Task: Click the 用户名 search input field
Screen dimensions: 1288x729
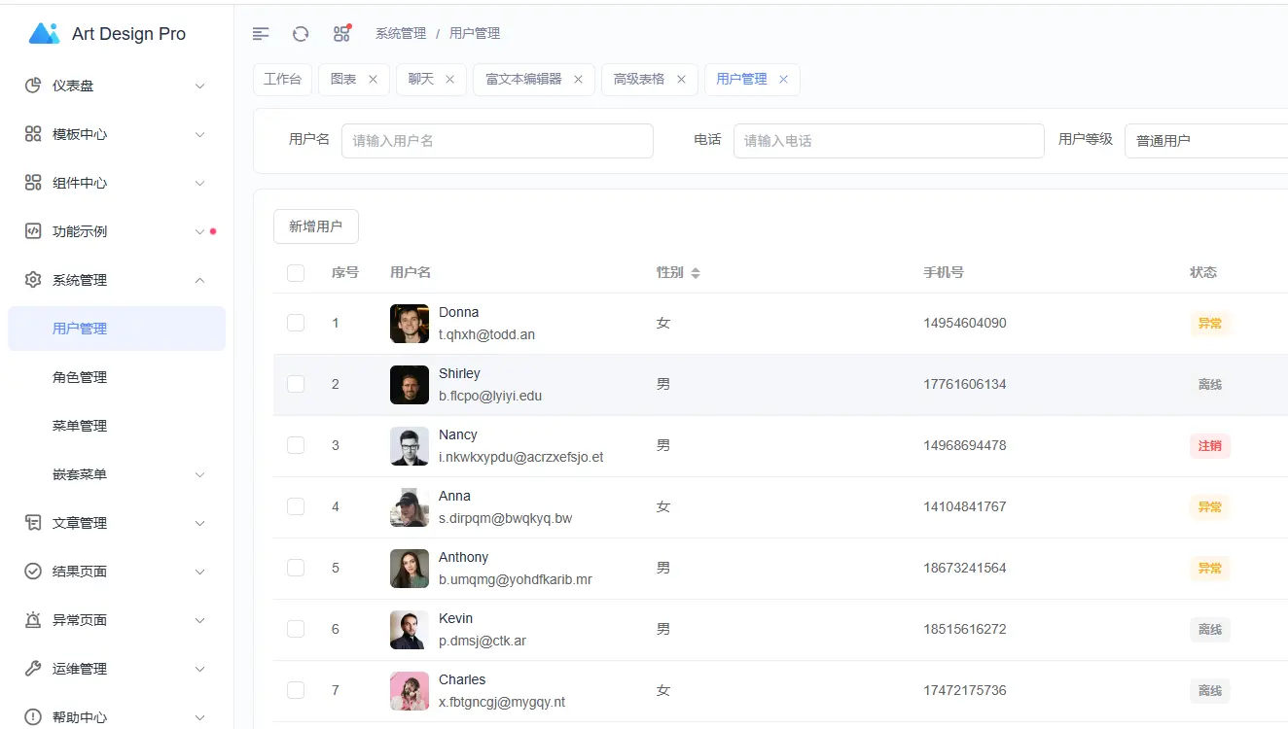Action: pyautogui.click(x=497, y=140)
